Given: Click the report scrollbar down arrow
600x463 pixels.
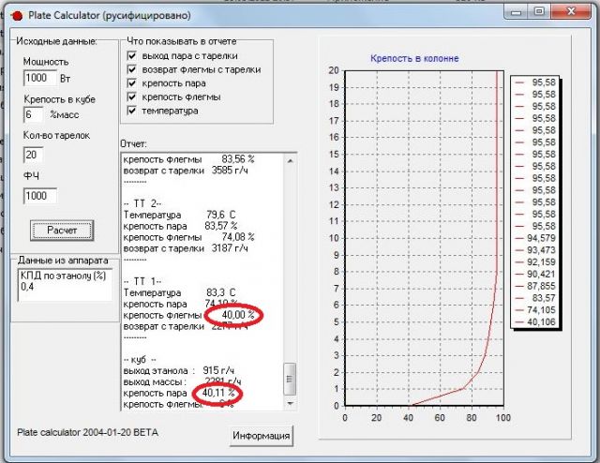Looking at the screenshot, I should 290,402.
